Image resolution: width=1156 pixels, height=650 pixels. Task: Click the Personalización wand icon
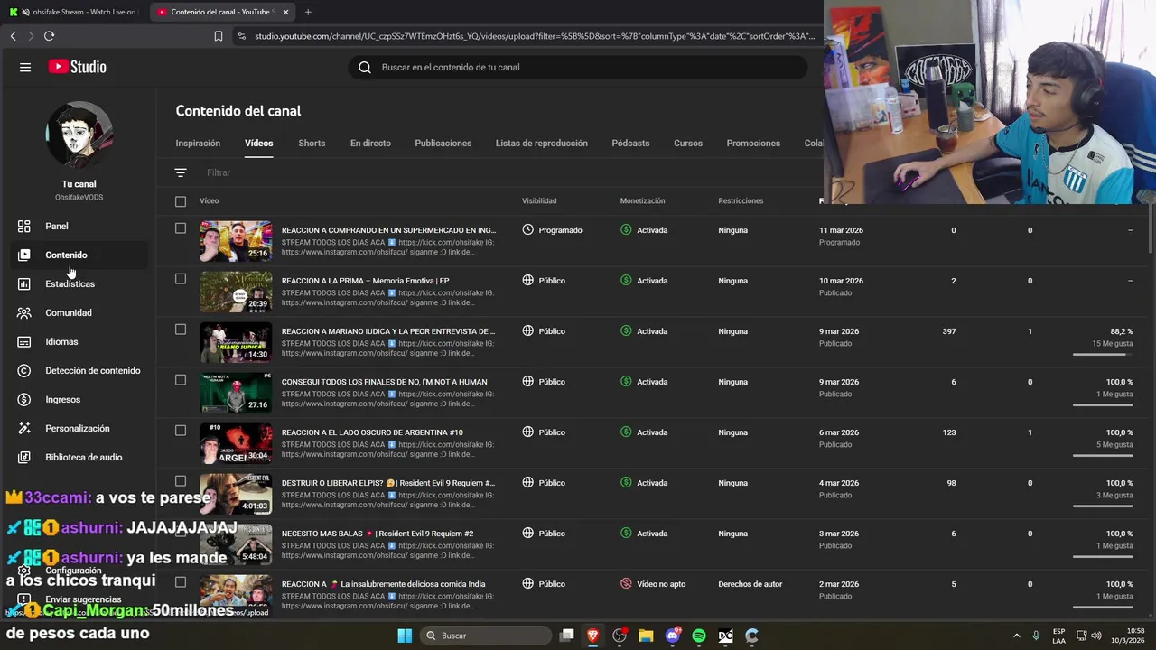pos(24,428)
